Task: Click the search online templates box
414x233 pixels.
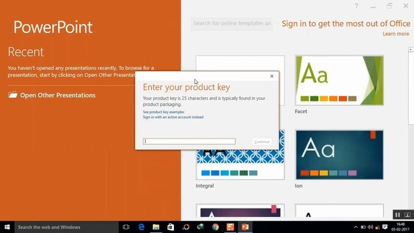Action: [x=232, y=23]
